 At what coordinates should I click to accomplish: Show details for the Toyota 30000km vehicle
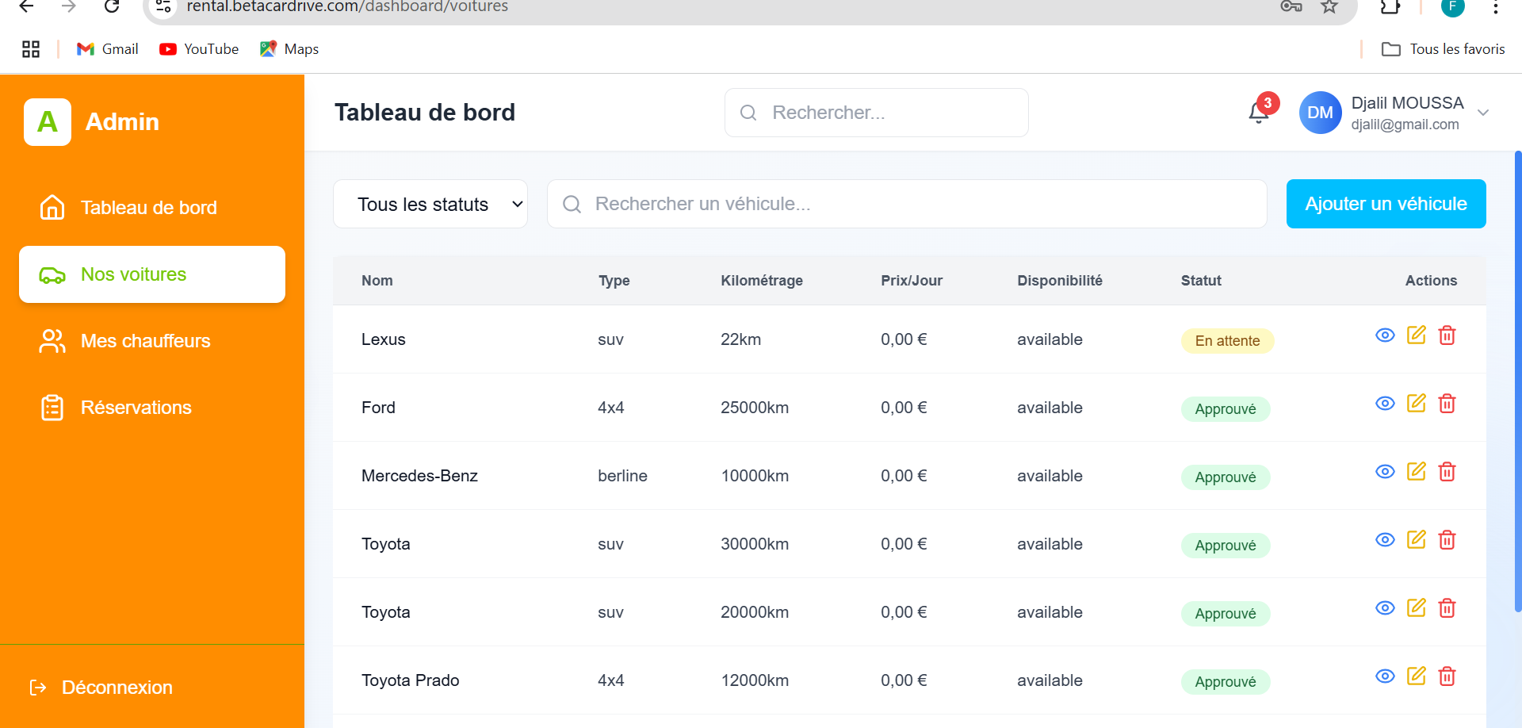(1385, 539)
